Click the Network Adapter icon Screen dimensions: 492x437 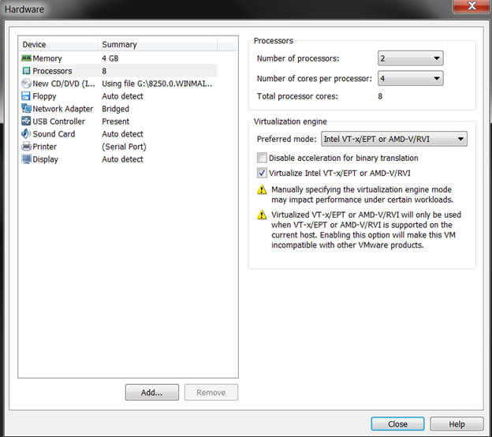[x=26, y=109]
